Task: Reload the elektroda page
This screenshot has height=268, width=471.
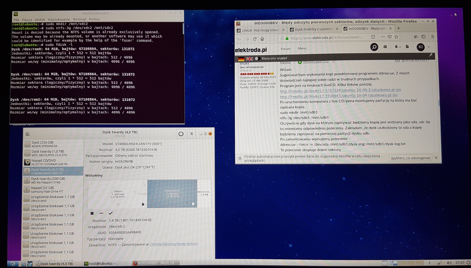Action: coord(255,39)
